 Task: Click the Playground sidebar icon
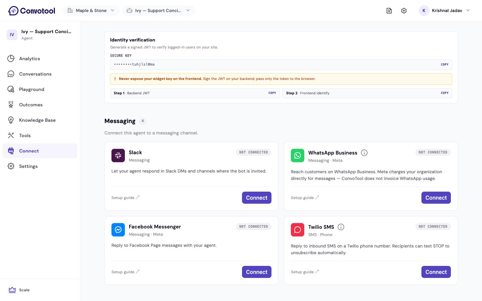point(11,89)
